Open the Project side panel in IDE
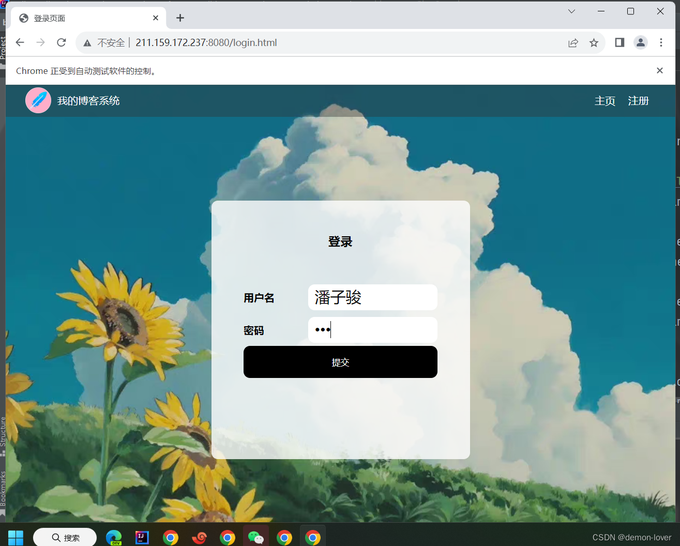The image size is (680, 546). click(x=3, y=48)
